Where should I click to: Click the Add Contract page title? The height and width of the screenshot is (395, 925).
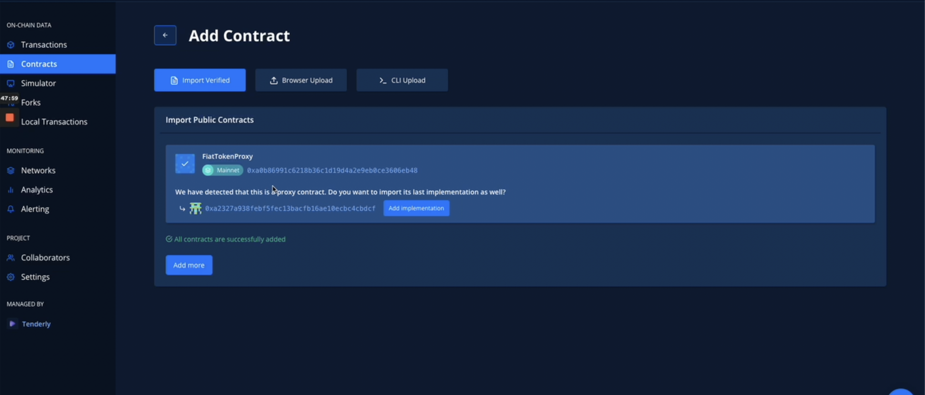(239, 36)
